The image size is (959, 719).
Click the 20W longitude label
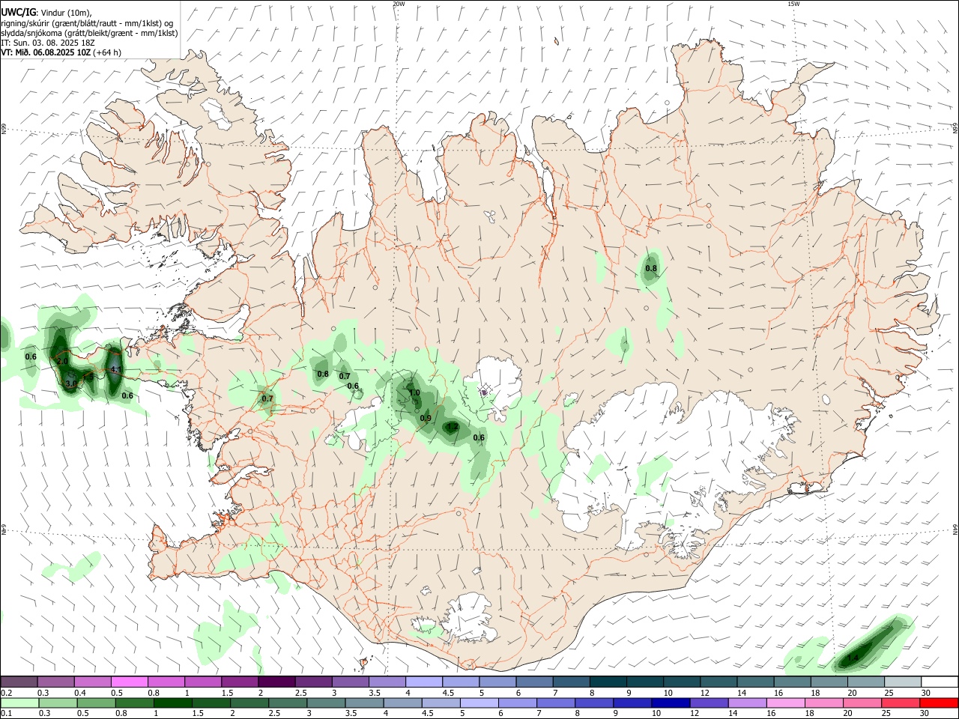coord(399,4)
